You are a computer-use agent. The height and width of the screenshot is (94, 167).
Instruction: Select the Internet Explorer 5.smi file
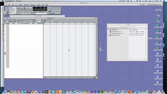pos(117,33)
